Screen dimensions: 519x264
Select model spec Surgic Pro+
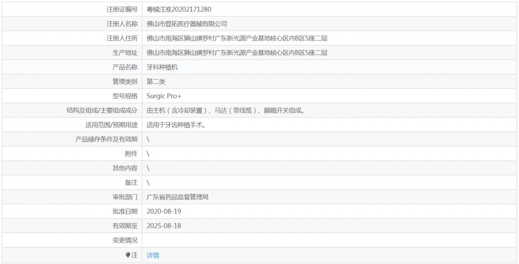(x=164, y=96)
